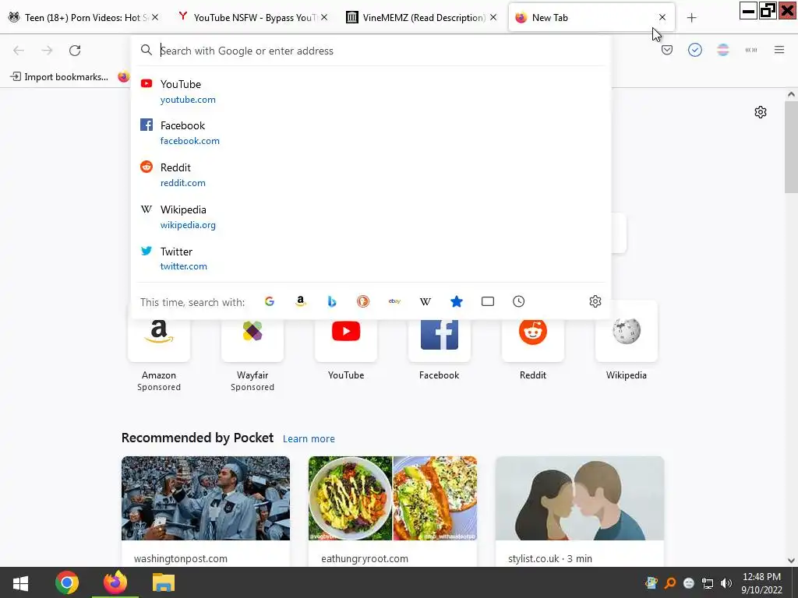Click the page scrollbar thumb

point(791,147)
